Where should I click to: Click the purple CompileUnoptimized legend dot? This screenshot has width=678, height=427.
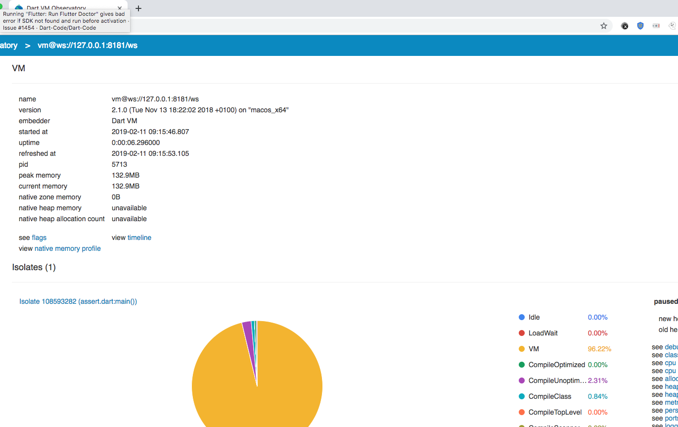coord(521,380)
